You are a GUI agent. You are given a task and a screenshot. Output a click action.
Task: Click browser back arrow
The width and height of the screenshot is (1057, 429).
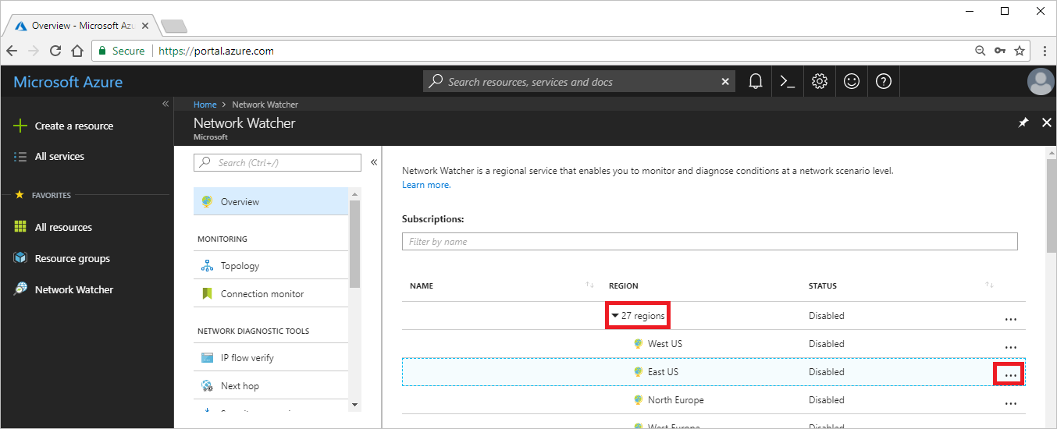pyautogui.click(x=12, y=51)
